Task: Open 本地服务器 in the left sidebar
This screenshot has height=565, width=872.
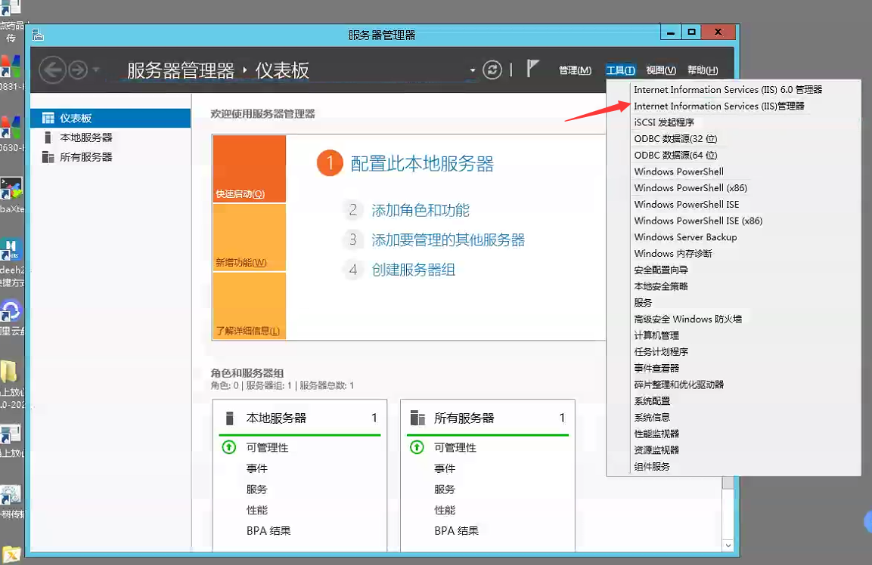Action: pyautogui.click(x=85, y=137)
